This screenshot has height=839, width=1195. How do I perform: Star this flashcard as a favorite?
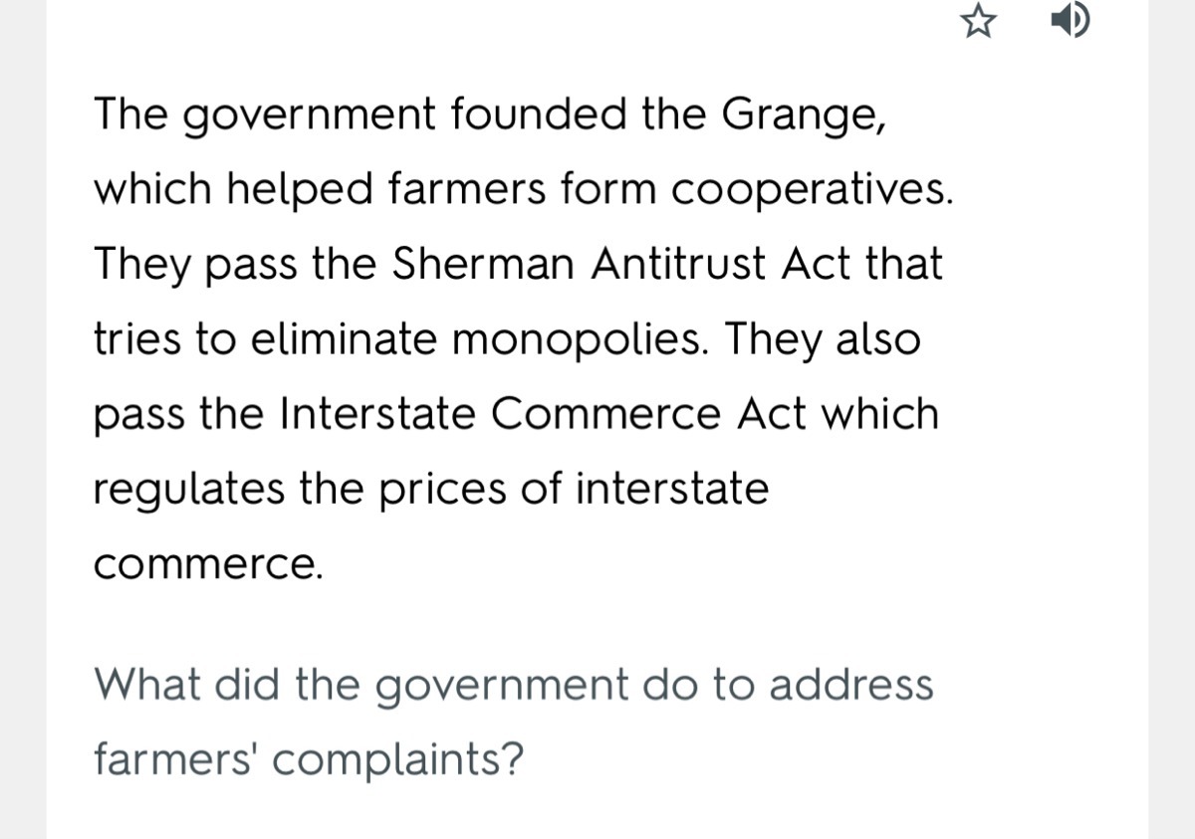coord(980,21)
